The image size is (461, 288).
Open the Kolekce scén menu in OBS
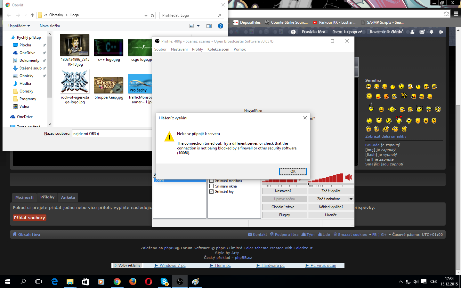(218, 49)
